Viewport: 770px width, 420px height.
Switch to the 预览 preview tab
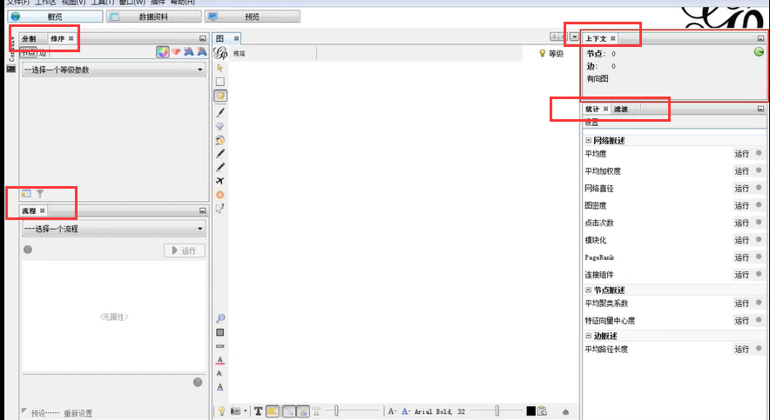[x=253, y=17]
